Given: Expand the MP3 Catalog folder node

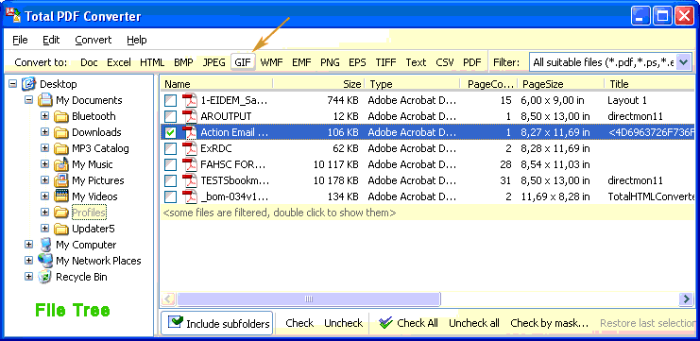Looking at the screenshot, I should pos(44,148).
